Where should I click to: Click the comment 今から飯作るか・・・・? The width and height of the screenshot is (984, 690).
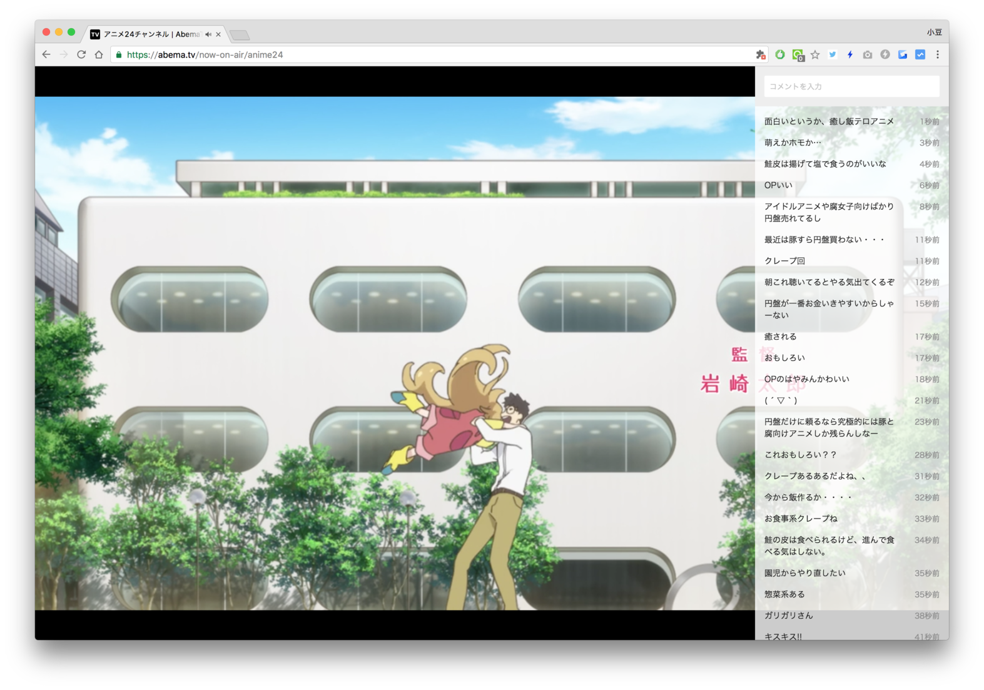click(x=808, y=497)
